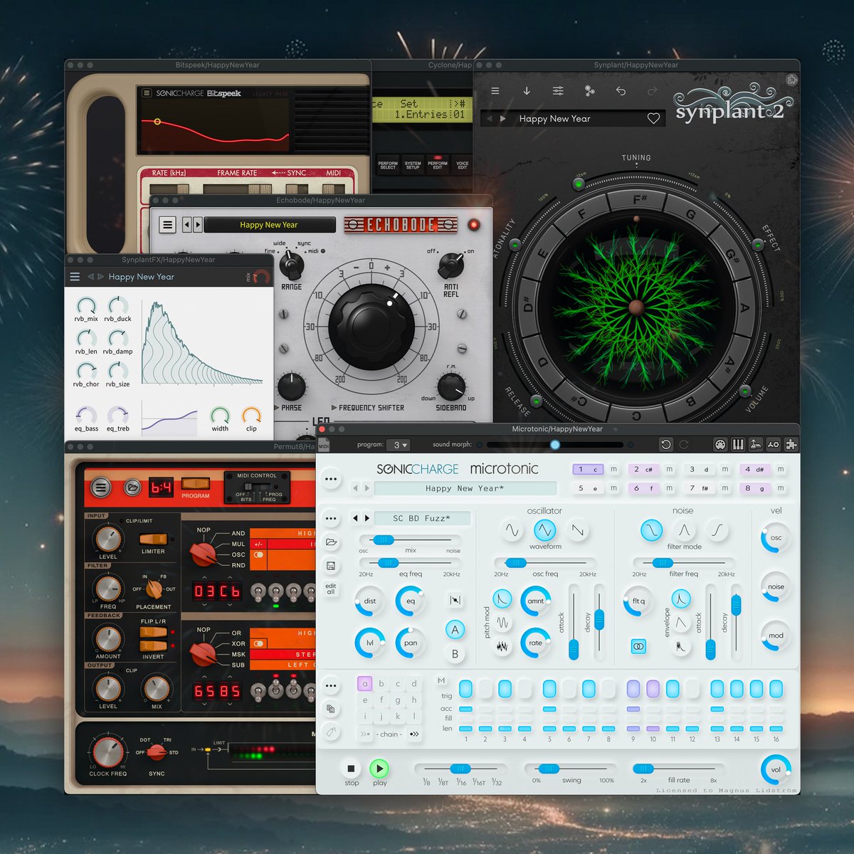The image size is (854, 854).
Task: Select pattern a in Microtonic
Action: 364,684
